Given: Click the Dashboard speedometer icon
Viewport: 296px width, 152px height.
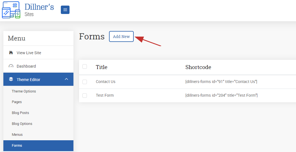Looking at the screenshot, I should coord(11,66).
